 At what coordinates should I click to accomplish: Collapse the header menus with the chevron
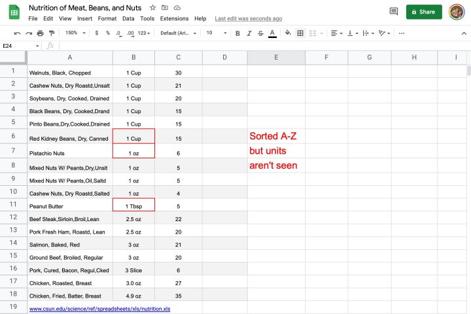[x=464, y=33]
